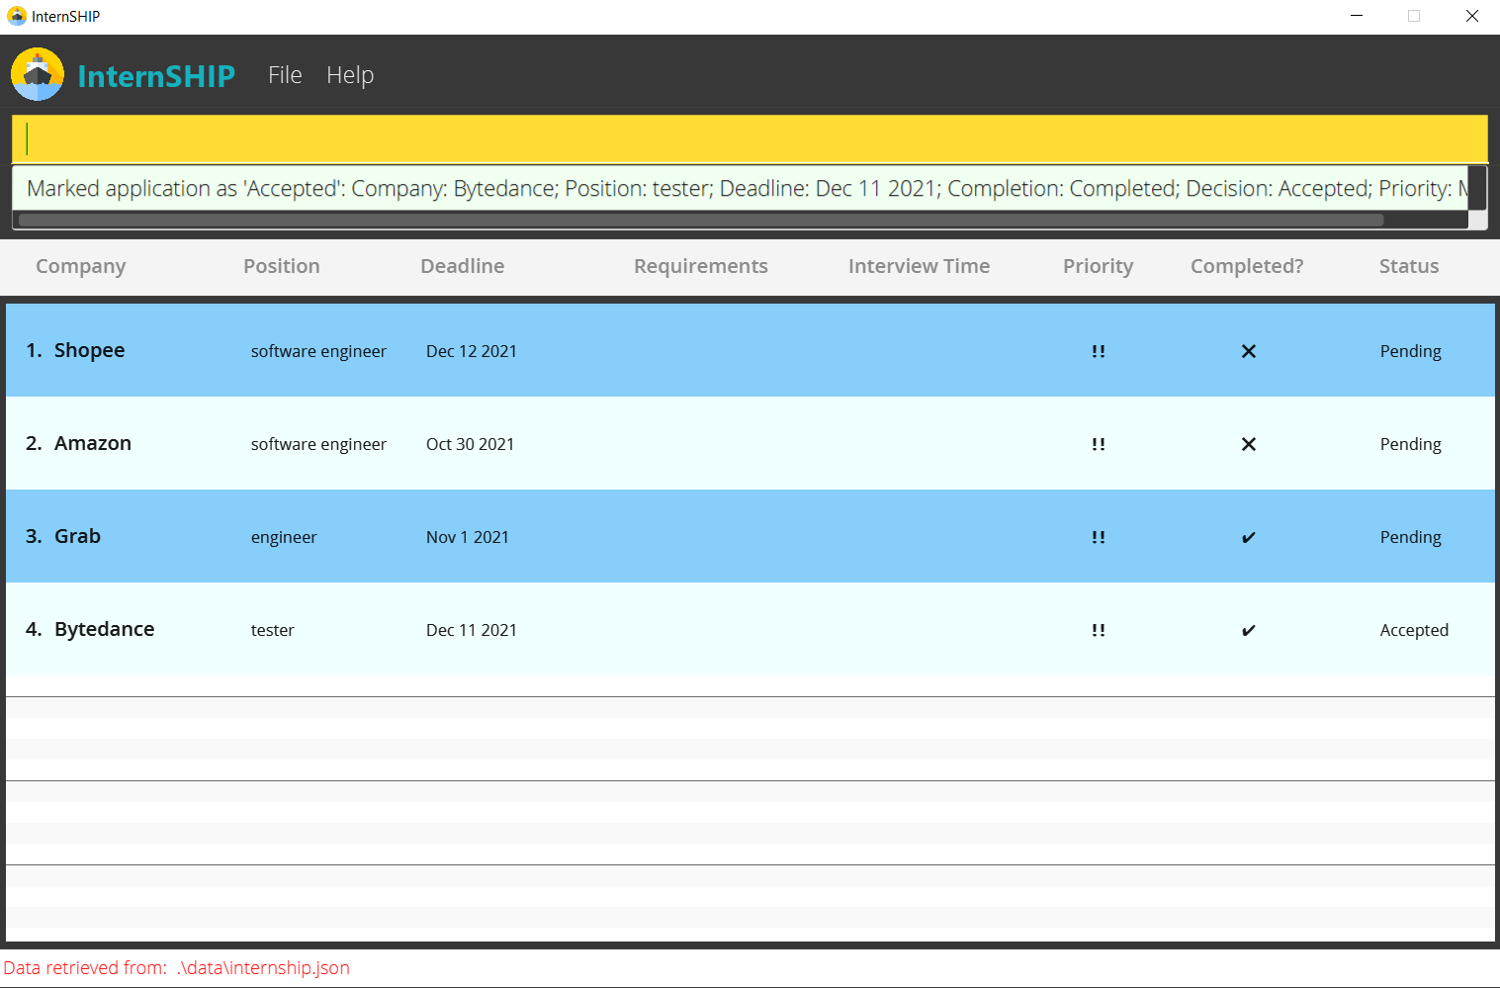Click the Deadline column header

463,266
